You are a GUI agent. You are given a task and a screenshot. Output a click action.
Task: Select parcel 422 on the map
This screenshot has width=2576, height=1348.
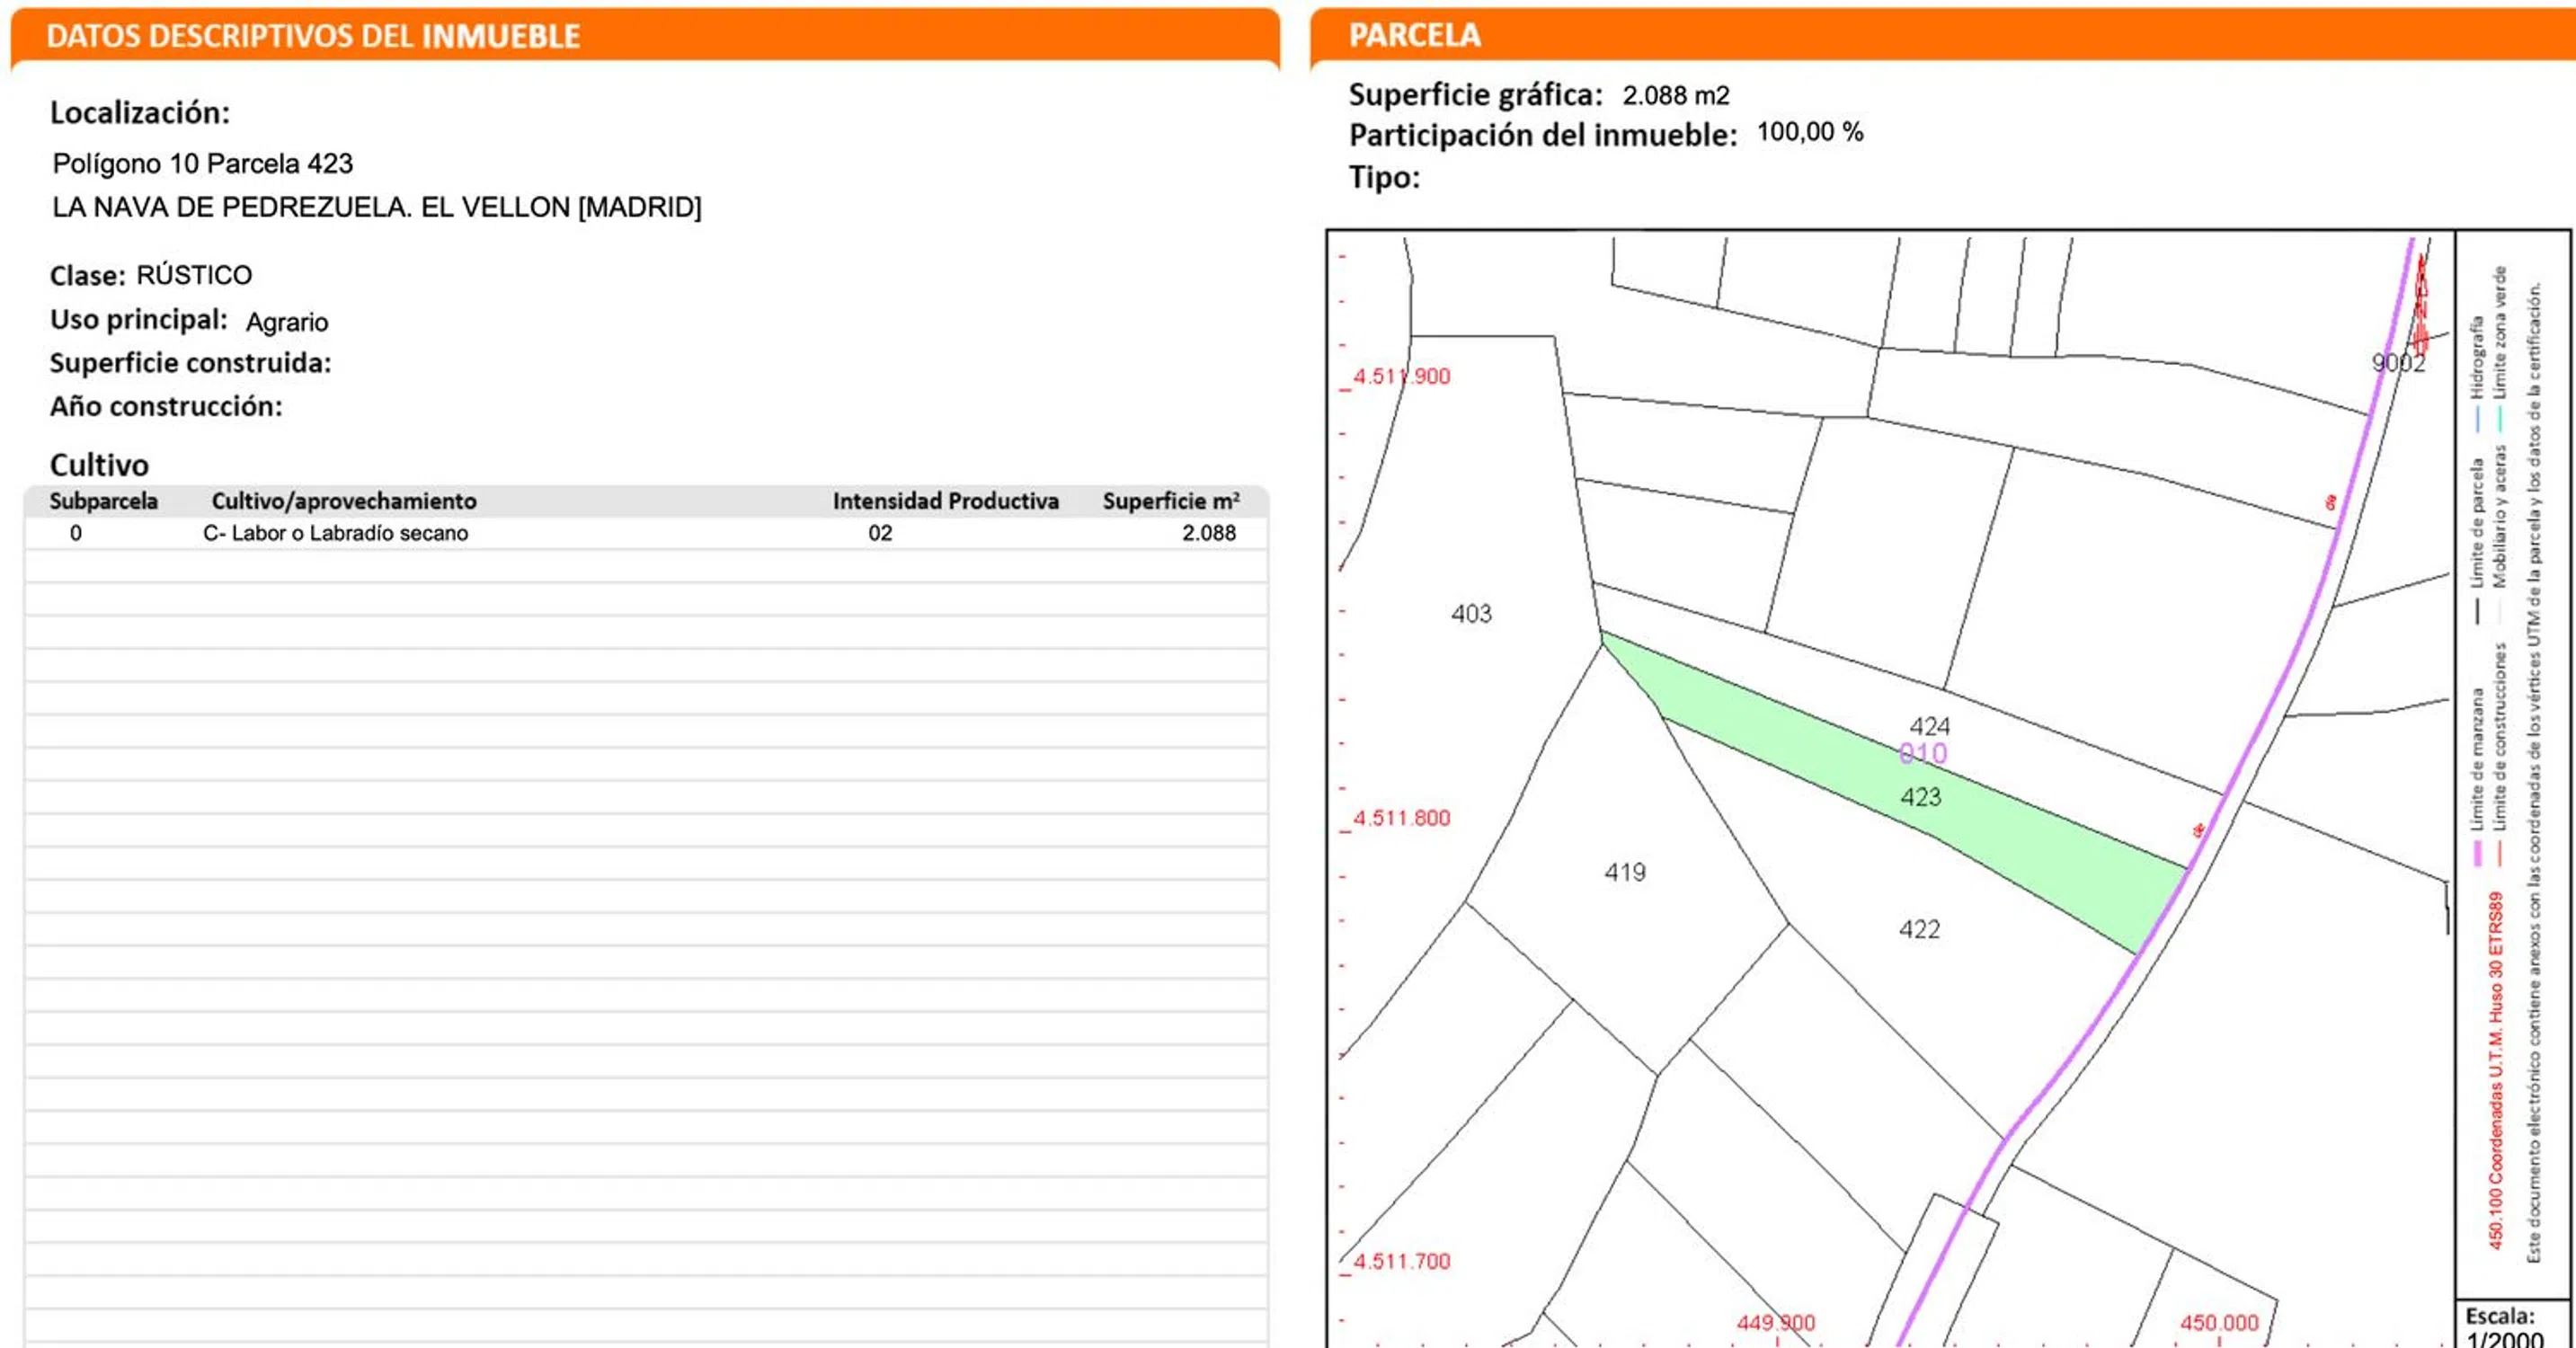tap(1918, 929)
